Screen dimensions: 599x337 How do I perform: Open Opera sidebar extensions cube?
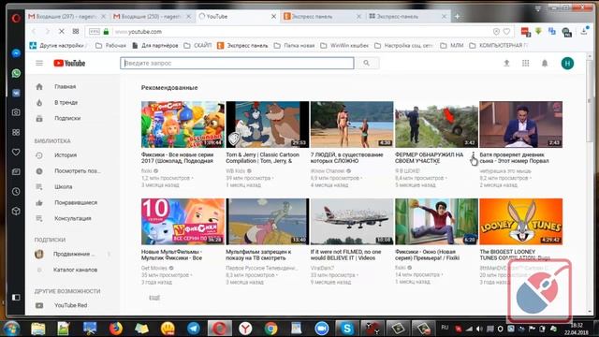(x=16, y=211)
